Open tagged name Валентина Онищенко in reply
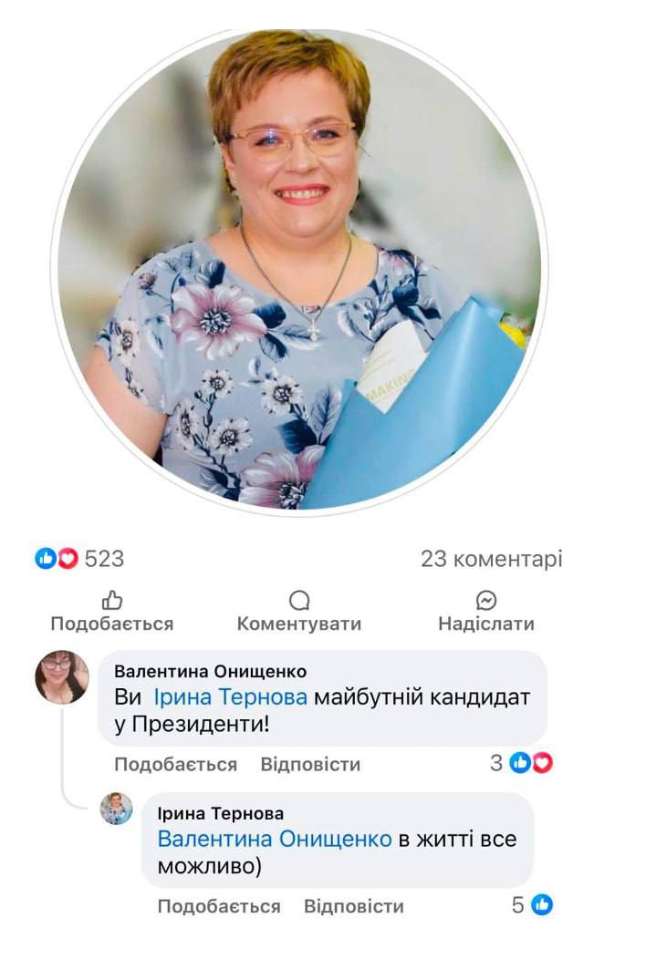The width and height of the screenshot is (646, 959). tap(275, 839)
